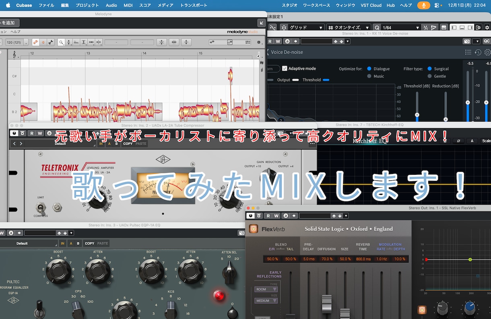
Task: Open the Voice De-noise settings gear
Action: coord(487,52)
